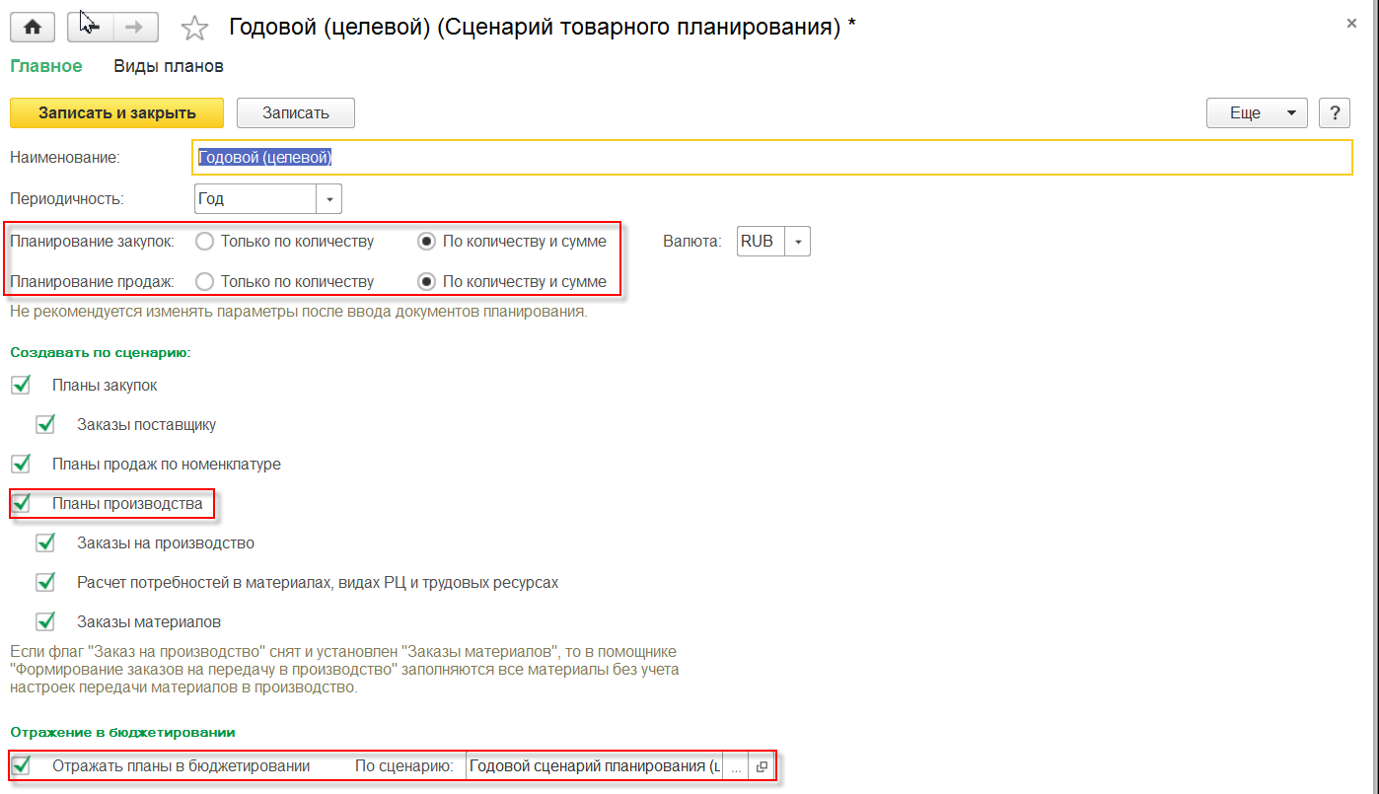Click the Периодичность field showing 'Год'

tap(255, 198)
